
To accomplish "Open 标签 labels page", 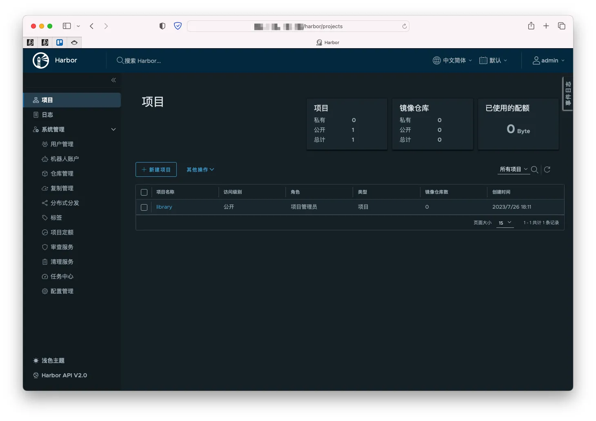I will click(x=56, y=218).
